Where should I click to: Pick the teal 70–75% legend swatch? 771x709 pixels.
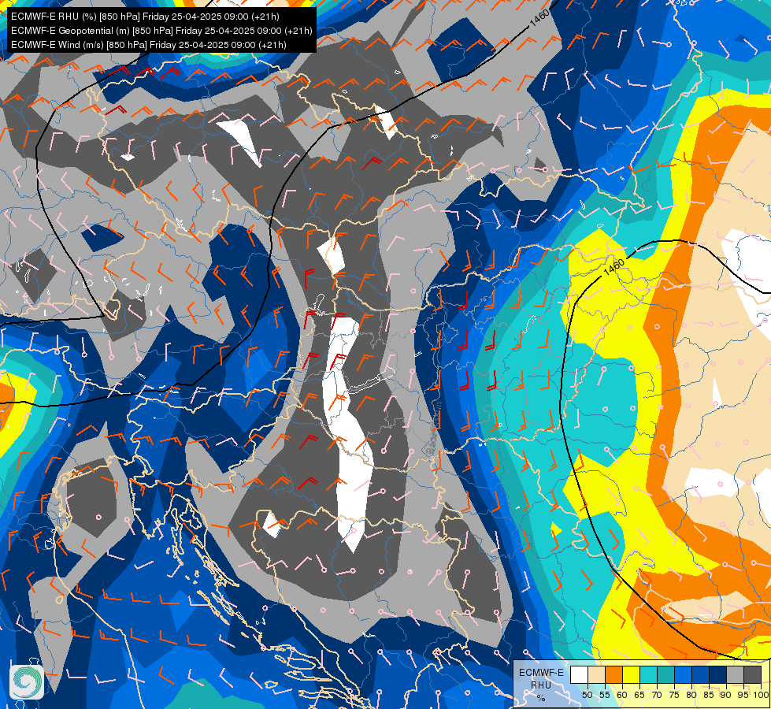(x=665, y=674)
